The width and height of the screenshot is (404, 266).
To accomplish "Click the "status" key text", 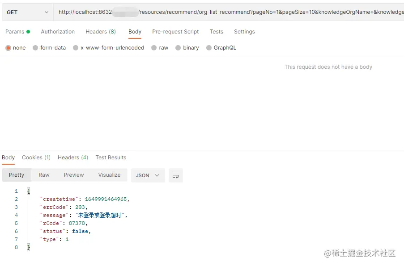I will (52, 231).
